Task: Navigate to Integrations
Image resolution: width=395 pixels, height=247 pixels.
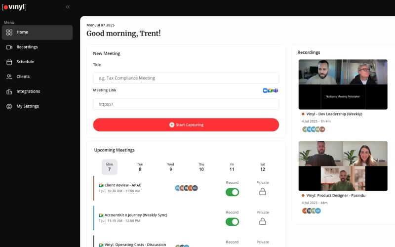Action: click(38, 91)
